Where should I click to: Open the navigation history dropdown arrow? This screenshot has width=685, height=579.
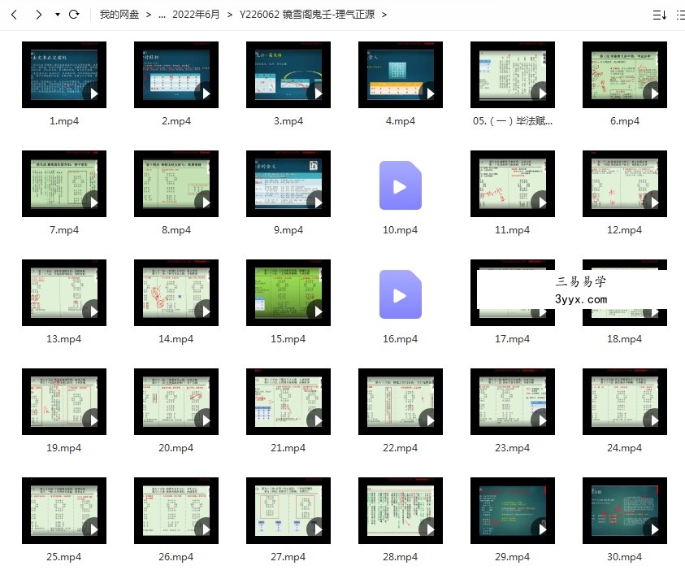pyautogui.click(x=57, y=15)
